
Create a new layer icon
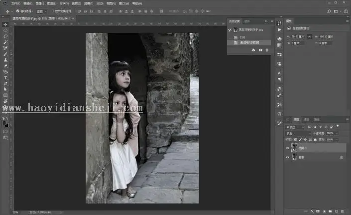coord(336,211)
